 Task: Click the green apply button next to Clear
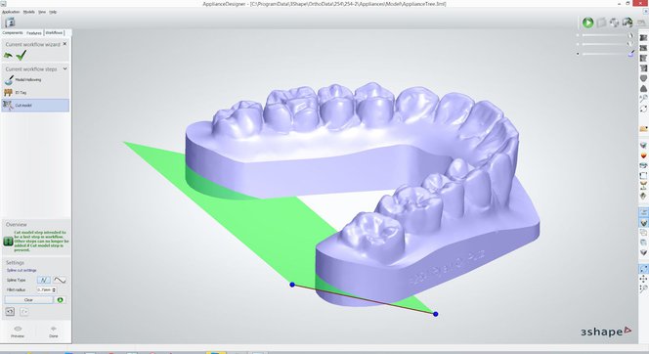[61, 300]
